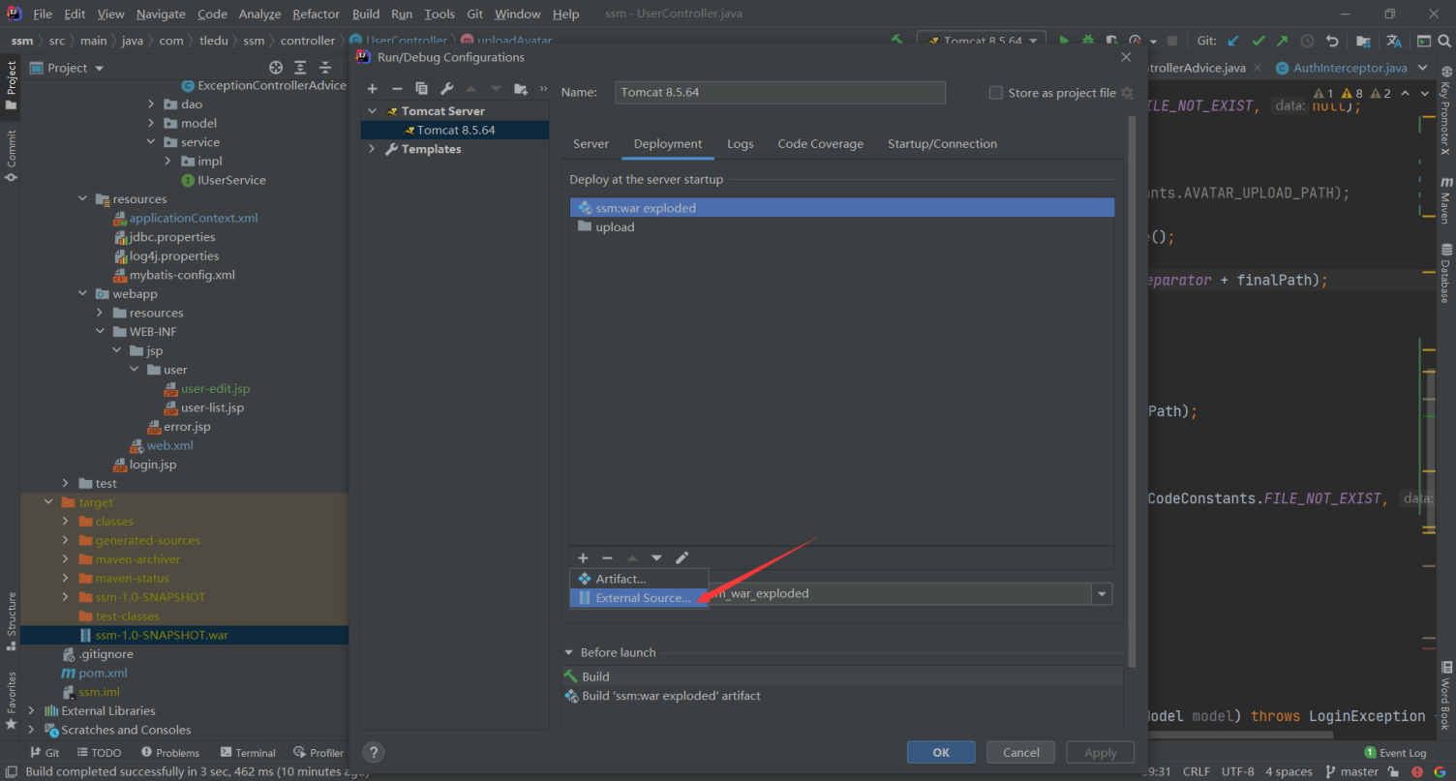Click Git commit green checkmark

pyautogui.click(x=1259, y=41)
